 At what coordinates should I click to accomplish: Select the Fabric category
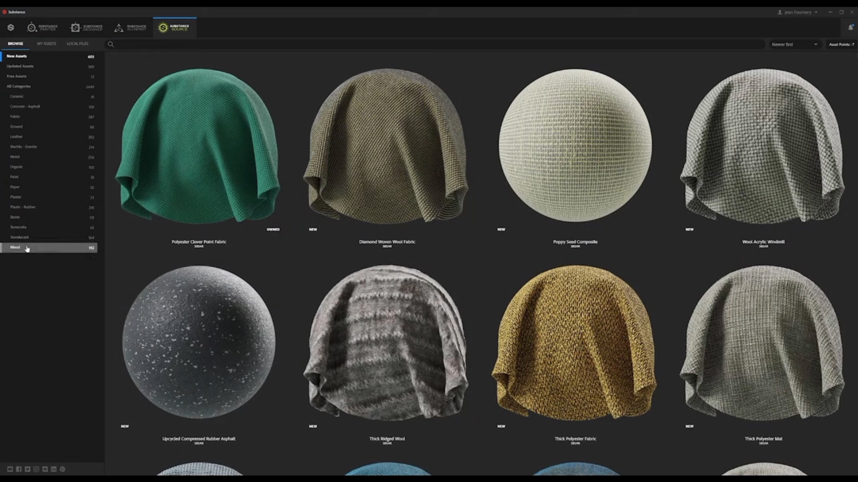[x=15, y=116]
